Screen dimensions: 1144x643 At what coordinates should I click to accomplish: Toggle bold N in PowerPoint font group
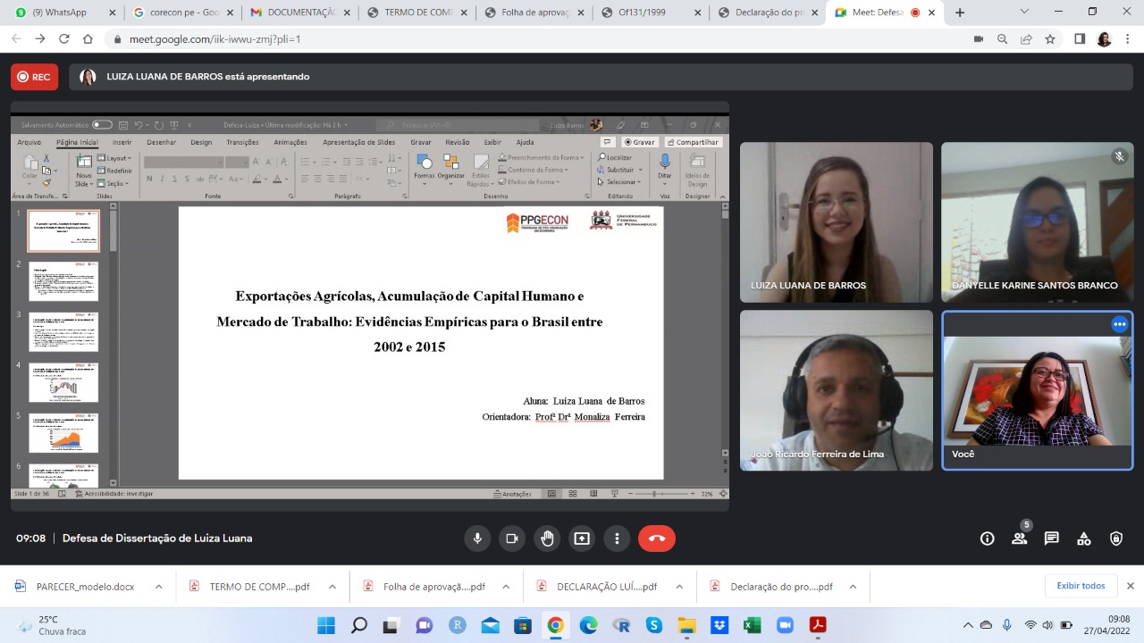149,179
